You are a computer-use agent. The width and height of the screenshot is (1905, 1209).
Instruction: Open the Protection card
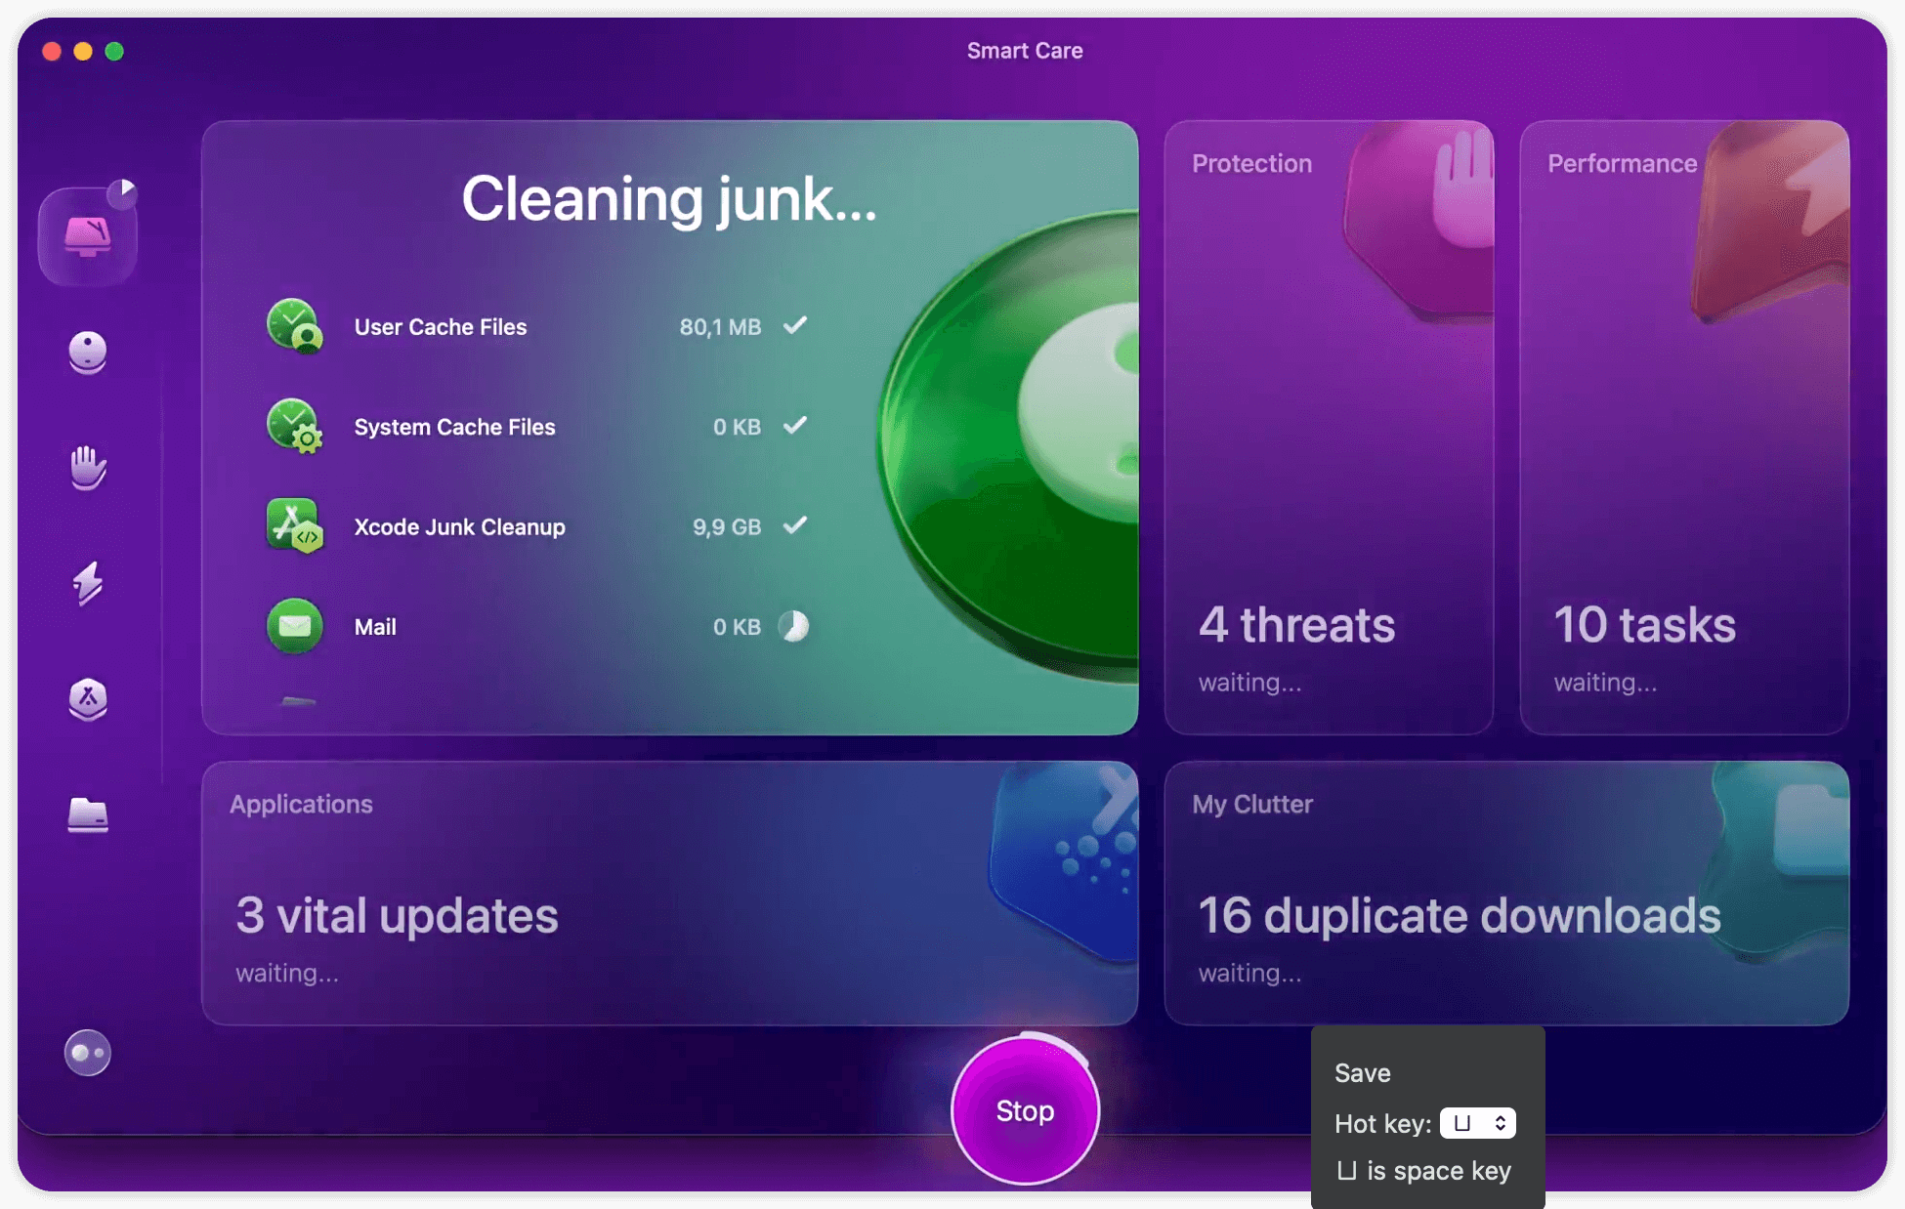point(1329,427)
